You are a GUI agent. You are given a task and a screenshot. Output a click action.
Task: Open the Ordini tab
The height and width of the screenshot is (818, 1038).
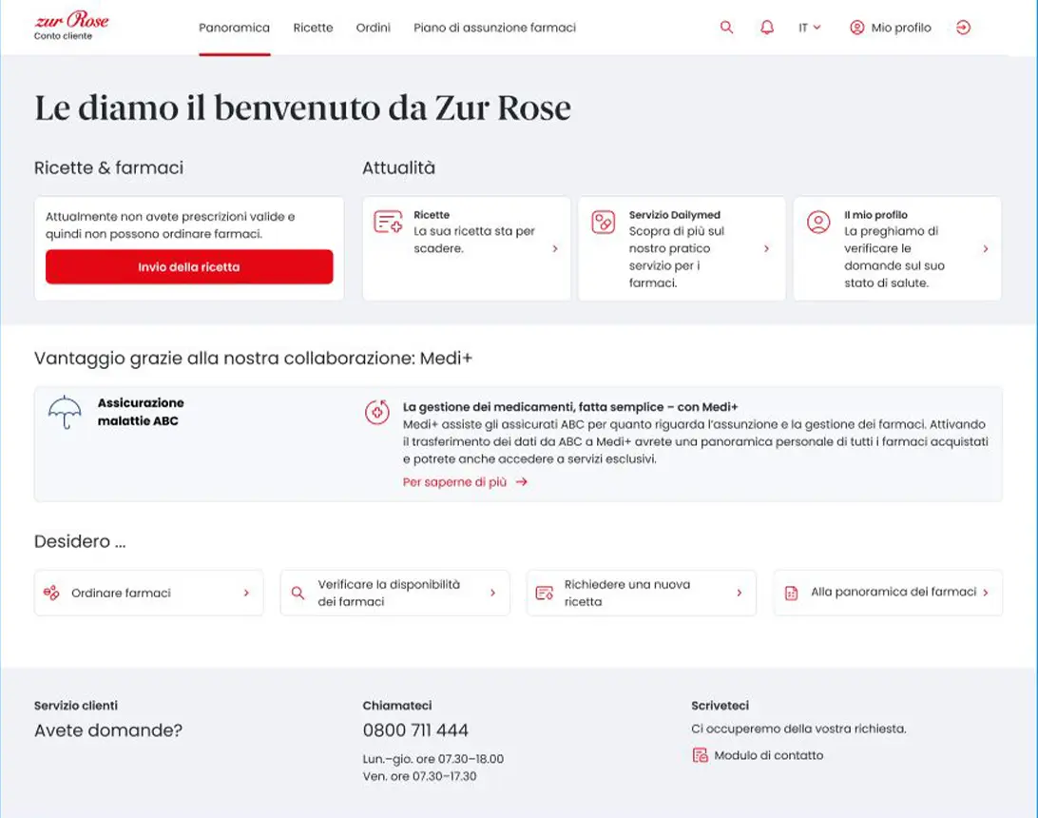[x=374, y=28]
